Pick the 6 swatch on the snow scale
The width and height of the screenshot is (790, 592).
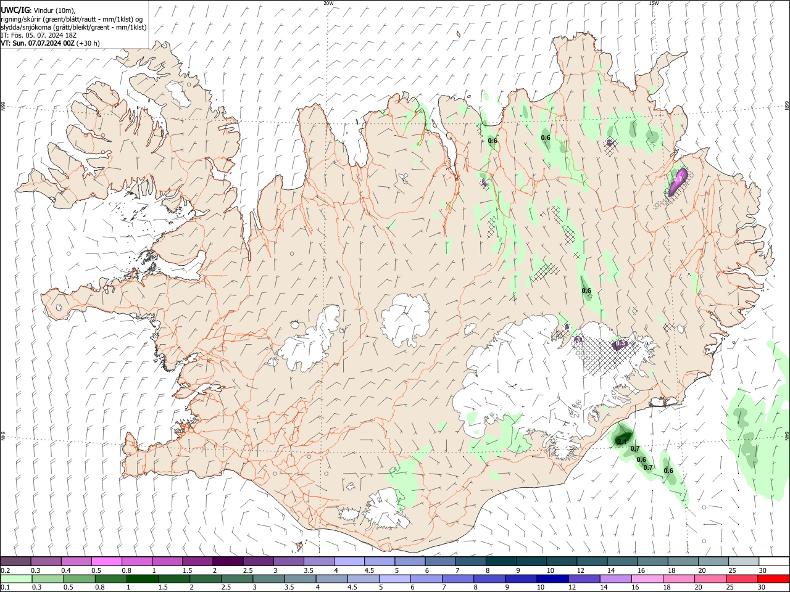click(441, 561)
